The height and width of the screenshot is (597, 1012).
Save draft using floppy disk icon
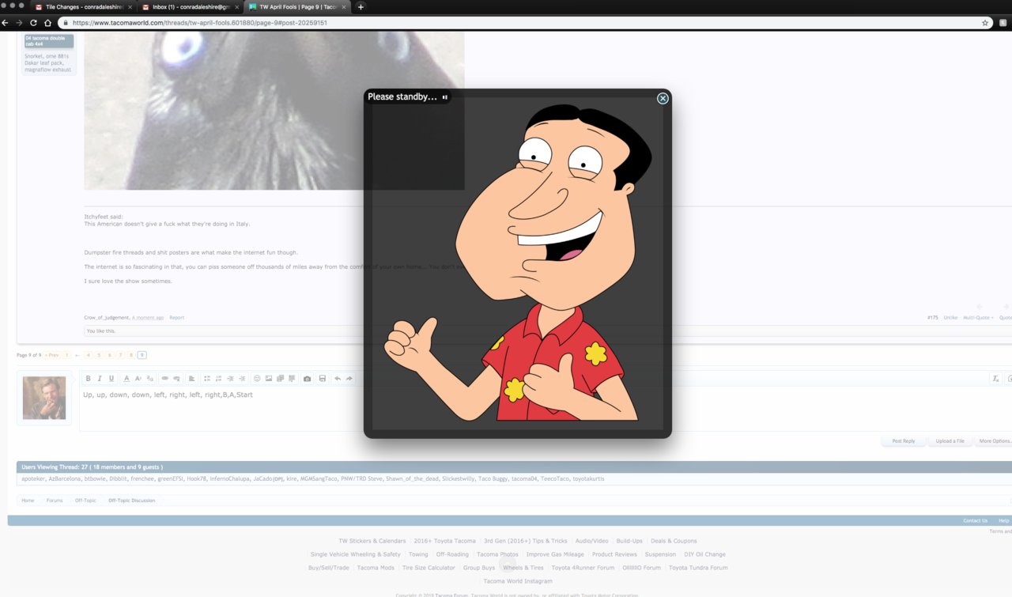pyautogui.click(x=323, y=379)
